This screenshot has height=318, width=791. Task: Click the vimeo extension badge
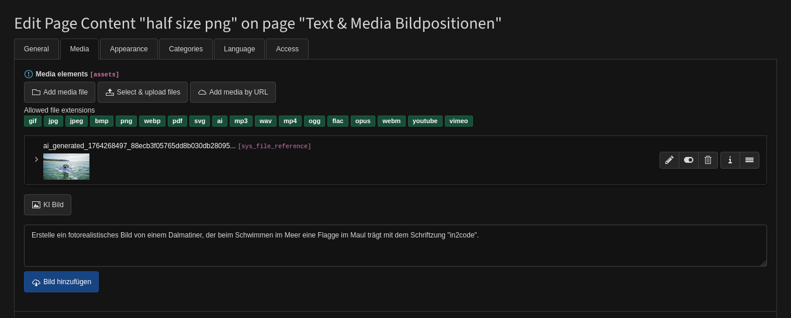coord(459,121)
